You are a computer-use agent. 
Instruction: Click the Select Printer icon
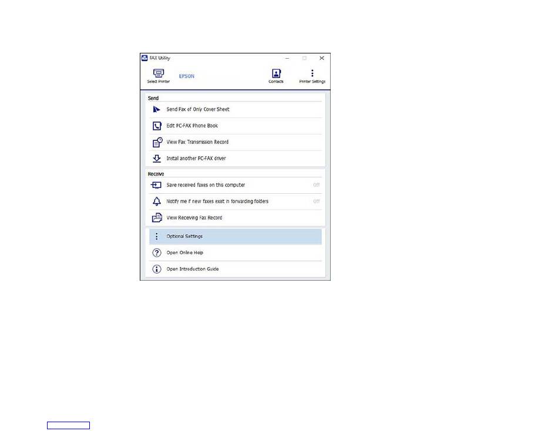pos(159,73)
